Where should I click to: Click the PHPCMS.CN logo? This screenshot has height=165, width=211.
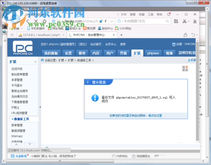click(23, 48)
